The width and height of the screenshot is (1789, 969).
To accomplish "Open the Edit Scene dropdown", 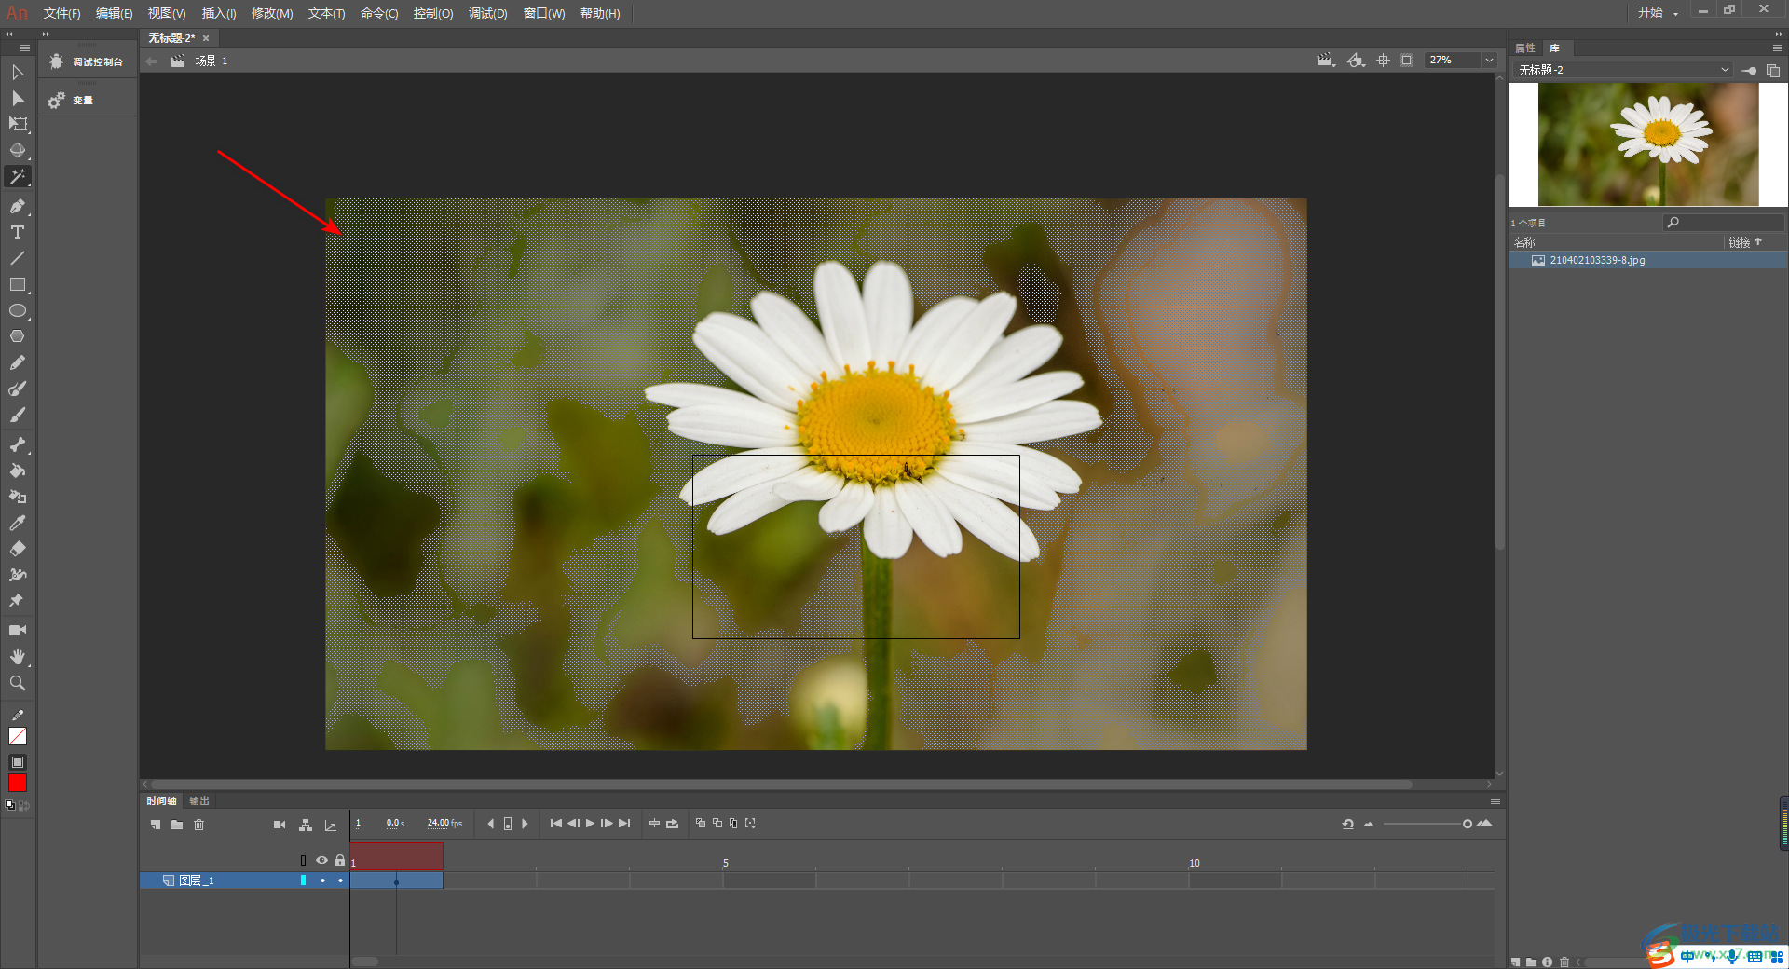I will point(1326,61).
